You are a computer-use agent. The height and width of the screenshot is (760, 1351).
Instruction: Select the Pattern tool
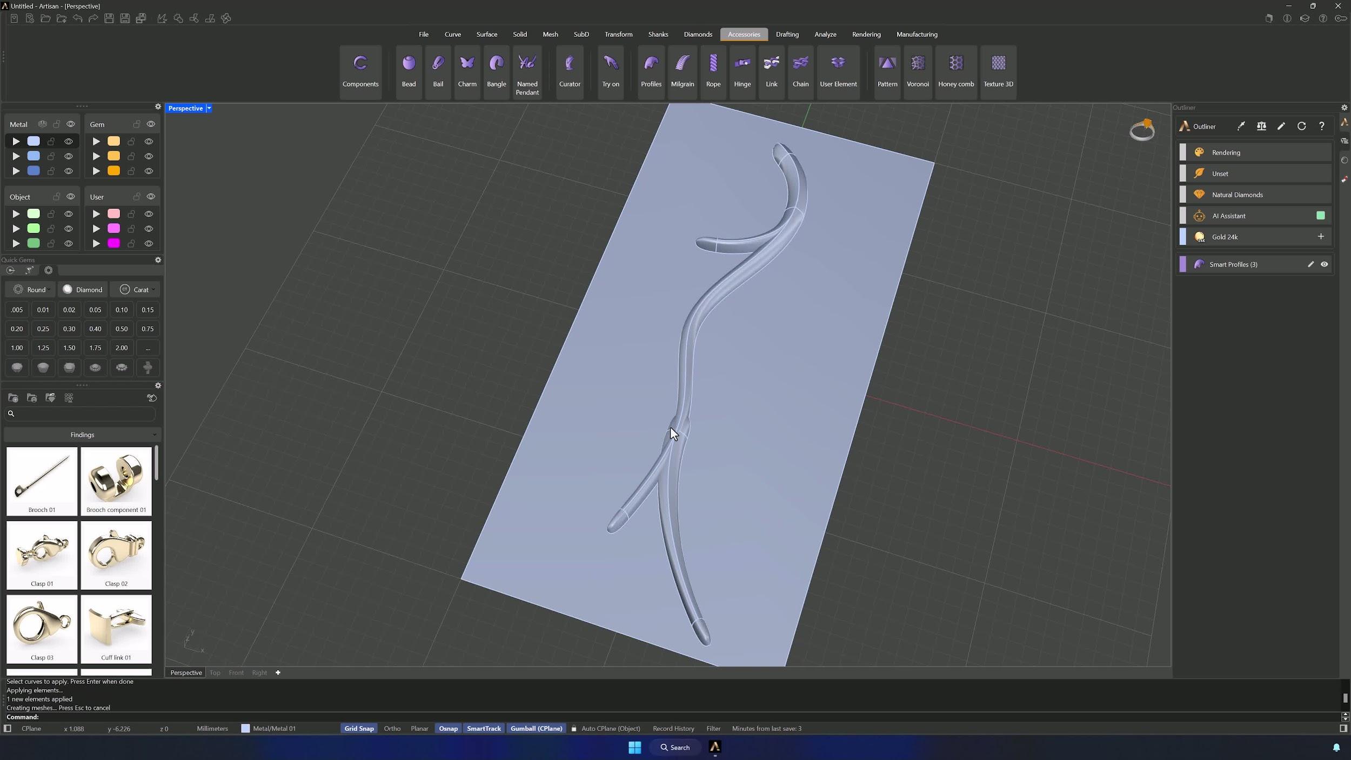tap(887, 72)
